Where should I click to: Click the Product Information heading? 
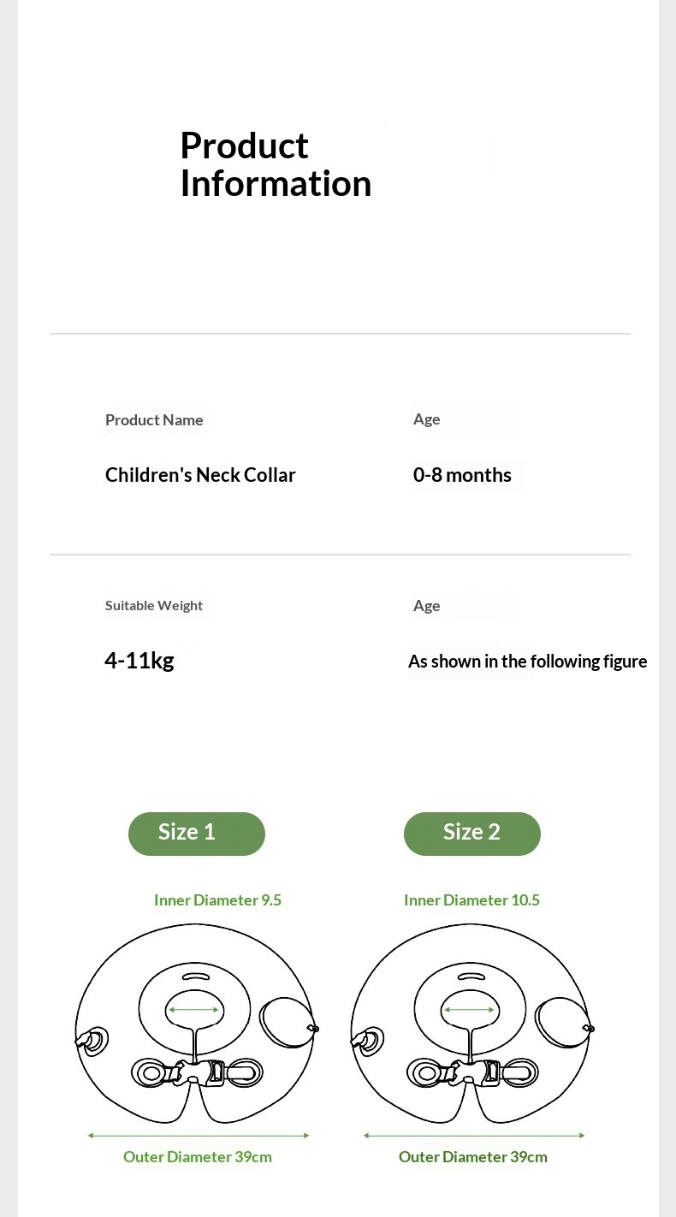coord(276,164)
